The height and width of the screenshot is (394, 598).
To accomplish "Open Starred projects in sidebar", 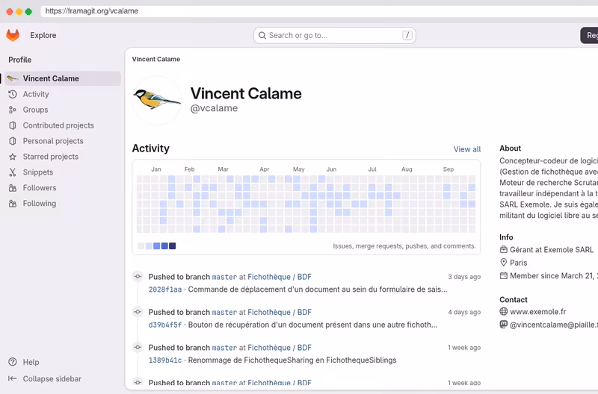I will coord(63,157).
